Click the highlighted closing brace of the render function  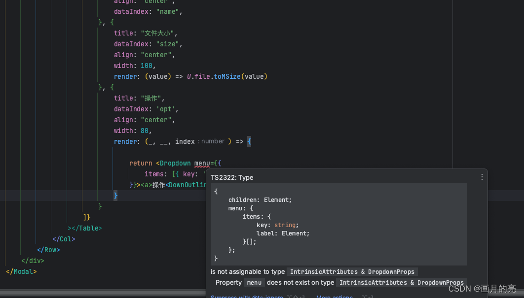115,196
